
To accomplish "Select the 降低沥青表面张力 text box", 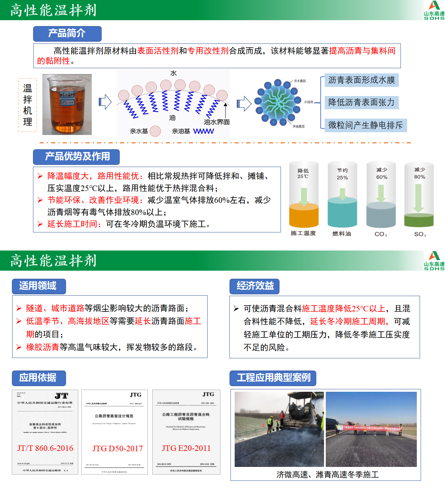I will tap(361, 103).
